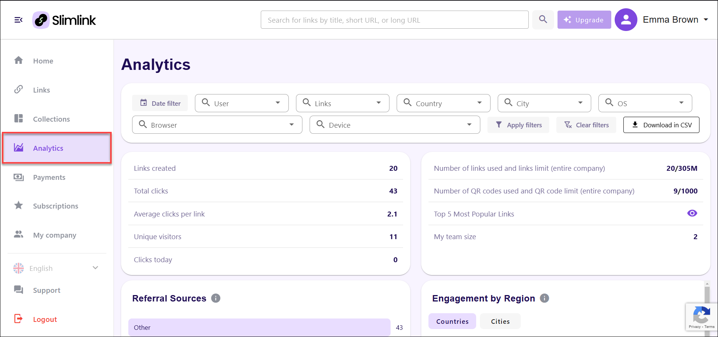Open the Payments sidebar item
The height and width of the screenshot is (337, 718).
tap(49, 177)
